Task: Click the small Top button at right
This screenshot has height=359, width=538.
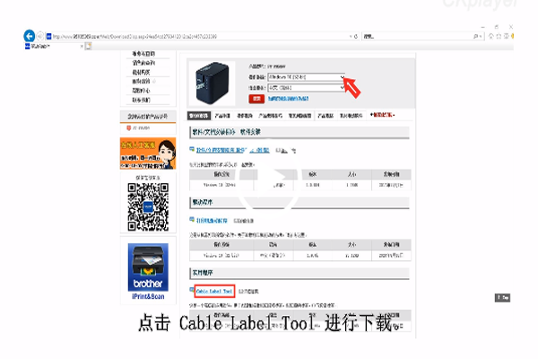Action: point(502,297)
